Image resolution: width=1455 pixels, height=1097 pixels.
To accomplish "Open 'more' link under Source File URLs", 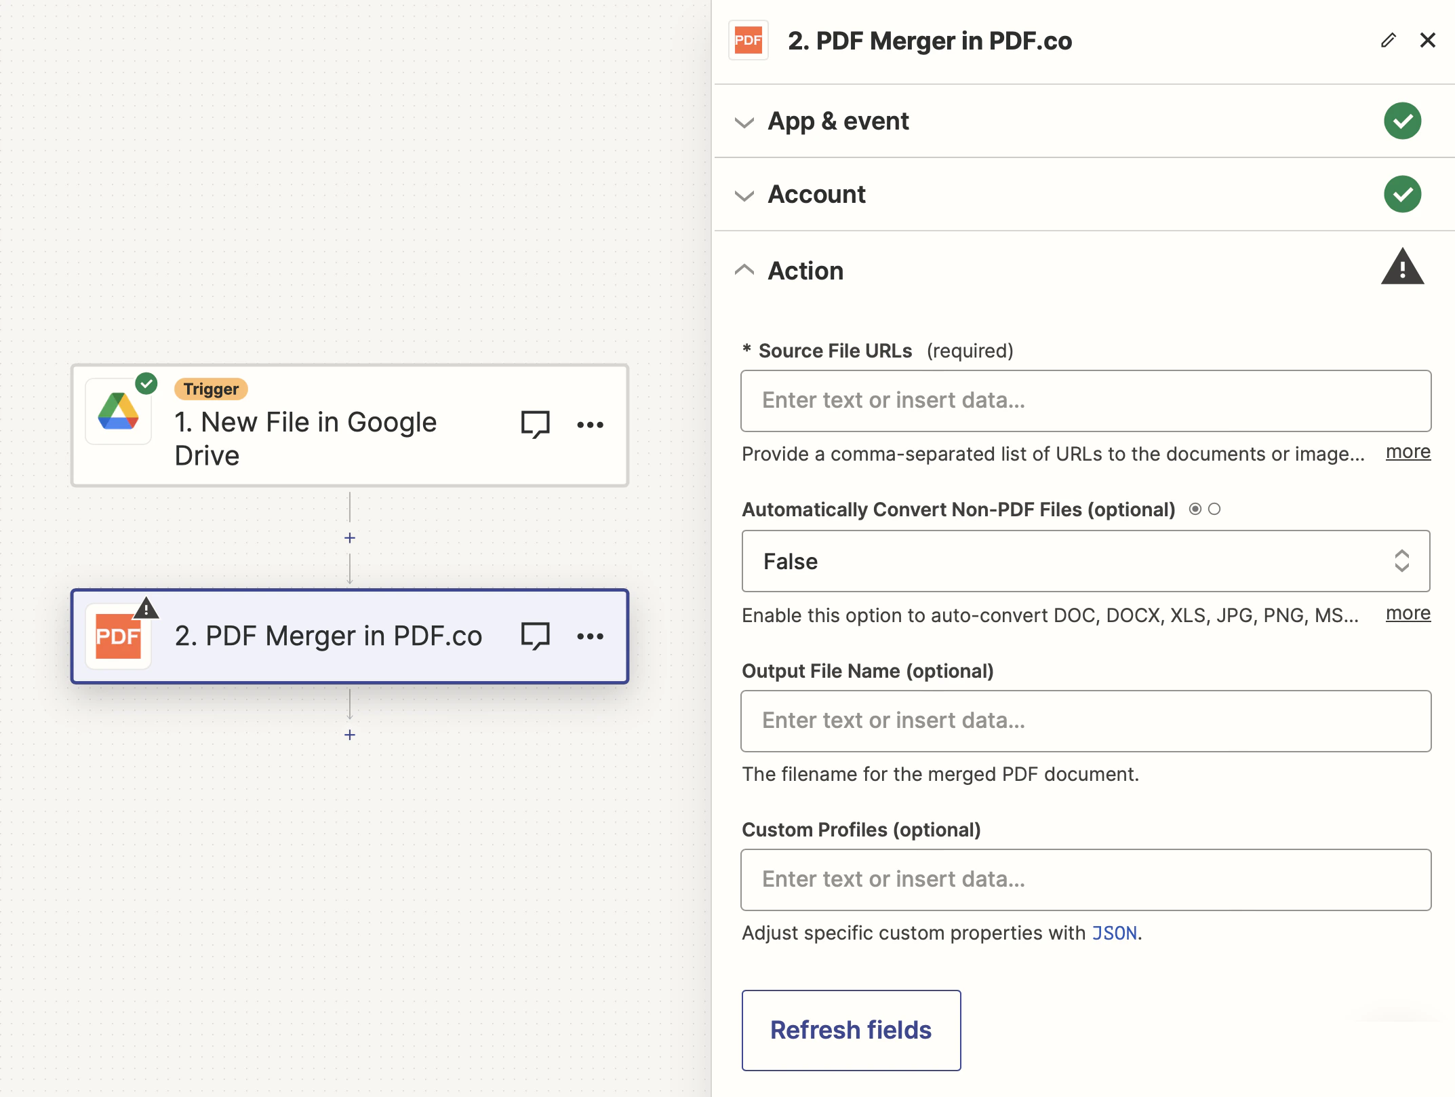I will click(1408, 452).
